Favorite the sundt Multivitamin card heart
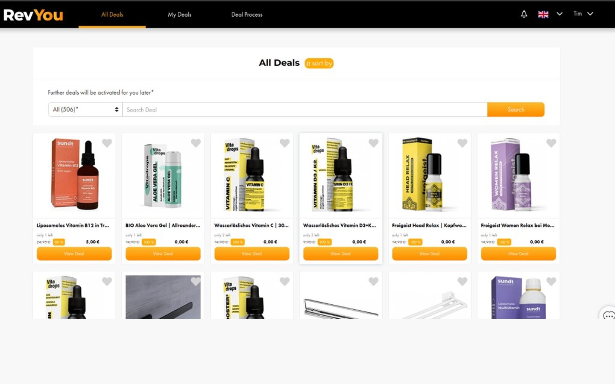 tap(551, 281)
